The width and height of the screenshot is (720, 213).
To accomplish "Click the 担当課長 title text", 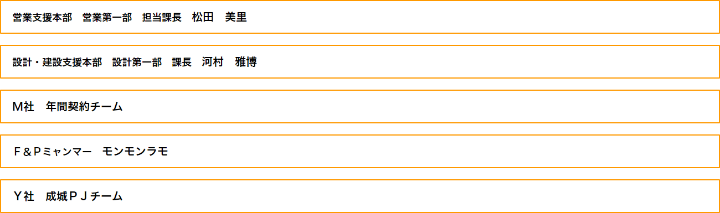I will coord(162,17).
